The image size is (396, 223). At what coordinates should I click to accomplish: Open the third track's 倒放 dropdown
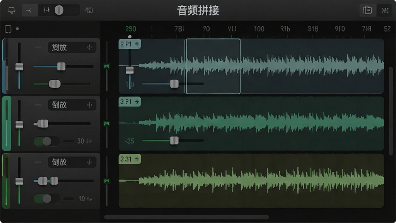coord(72,162)
